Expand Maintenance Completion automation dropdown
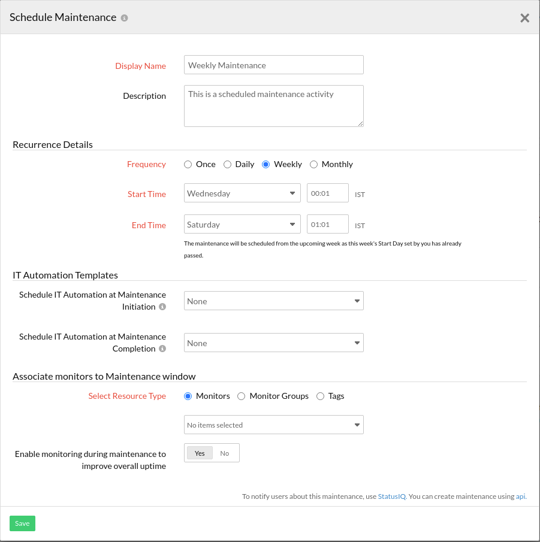Viewport: 540px width, 542px height. coord(273,343)
